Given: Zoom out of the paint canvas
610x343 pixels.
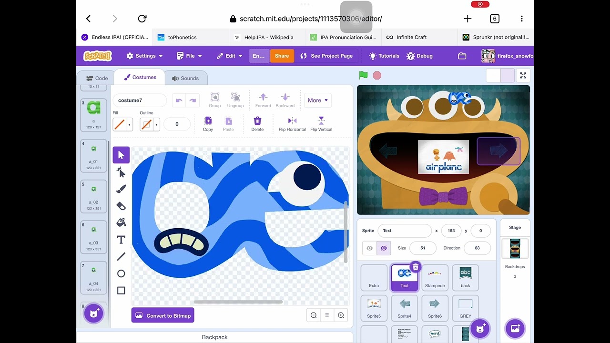Looking at the screenshot, I should [314, 315].
